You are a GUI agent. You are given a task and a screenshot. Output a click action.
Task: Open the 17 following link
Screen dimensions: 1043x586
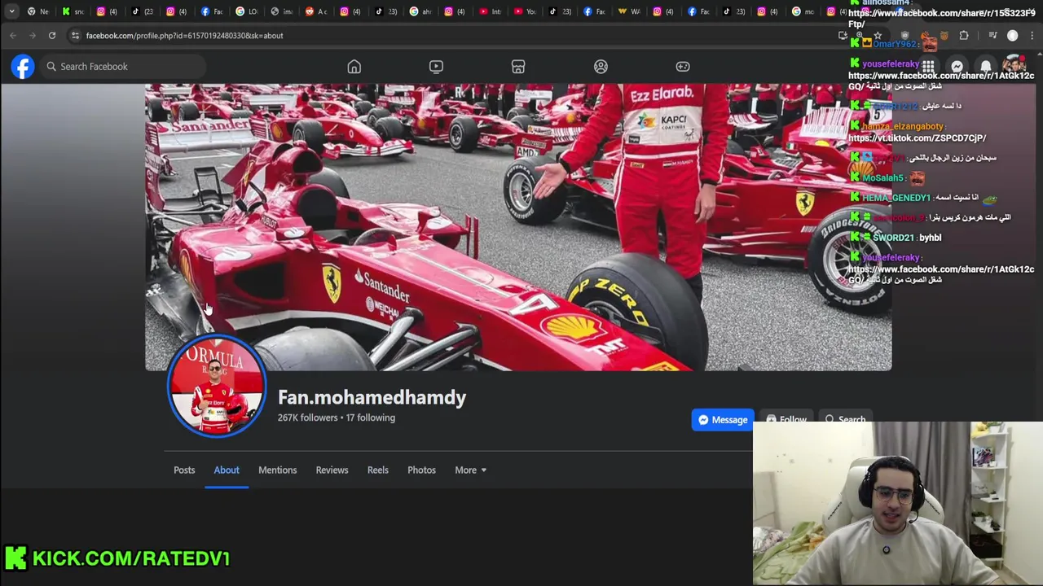point(370,418)
